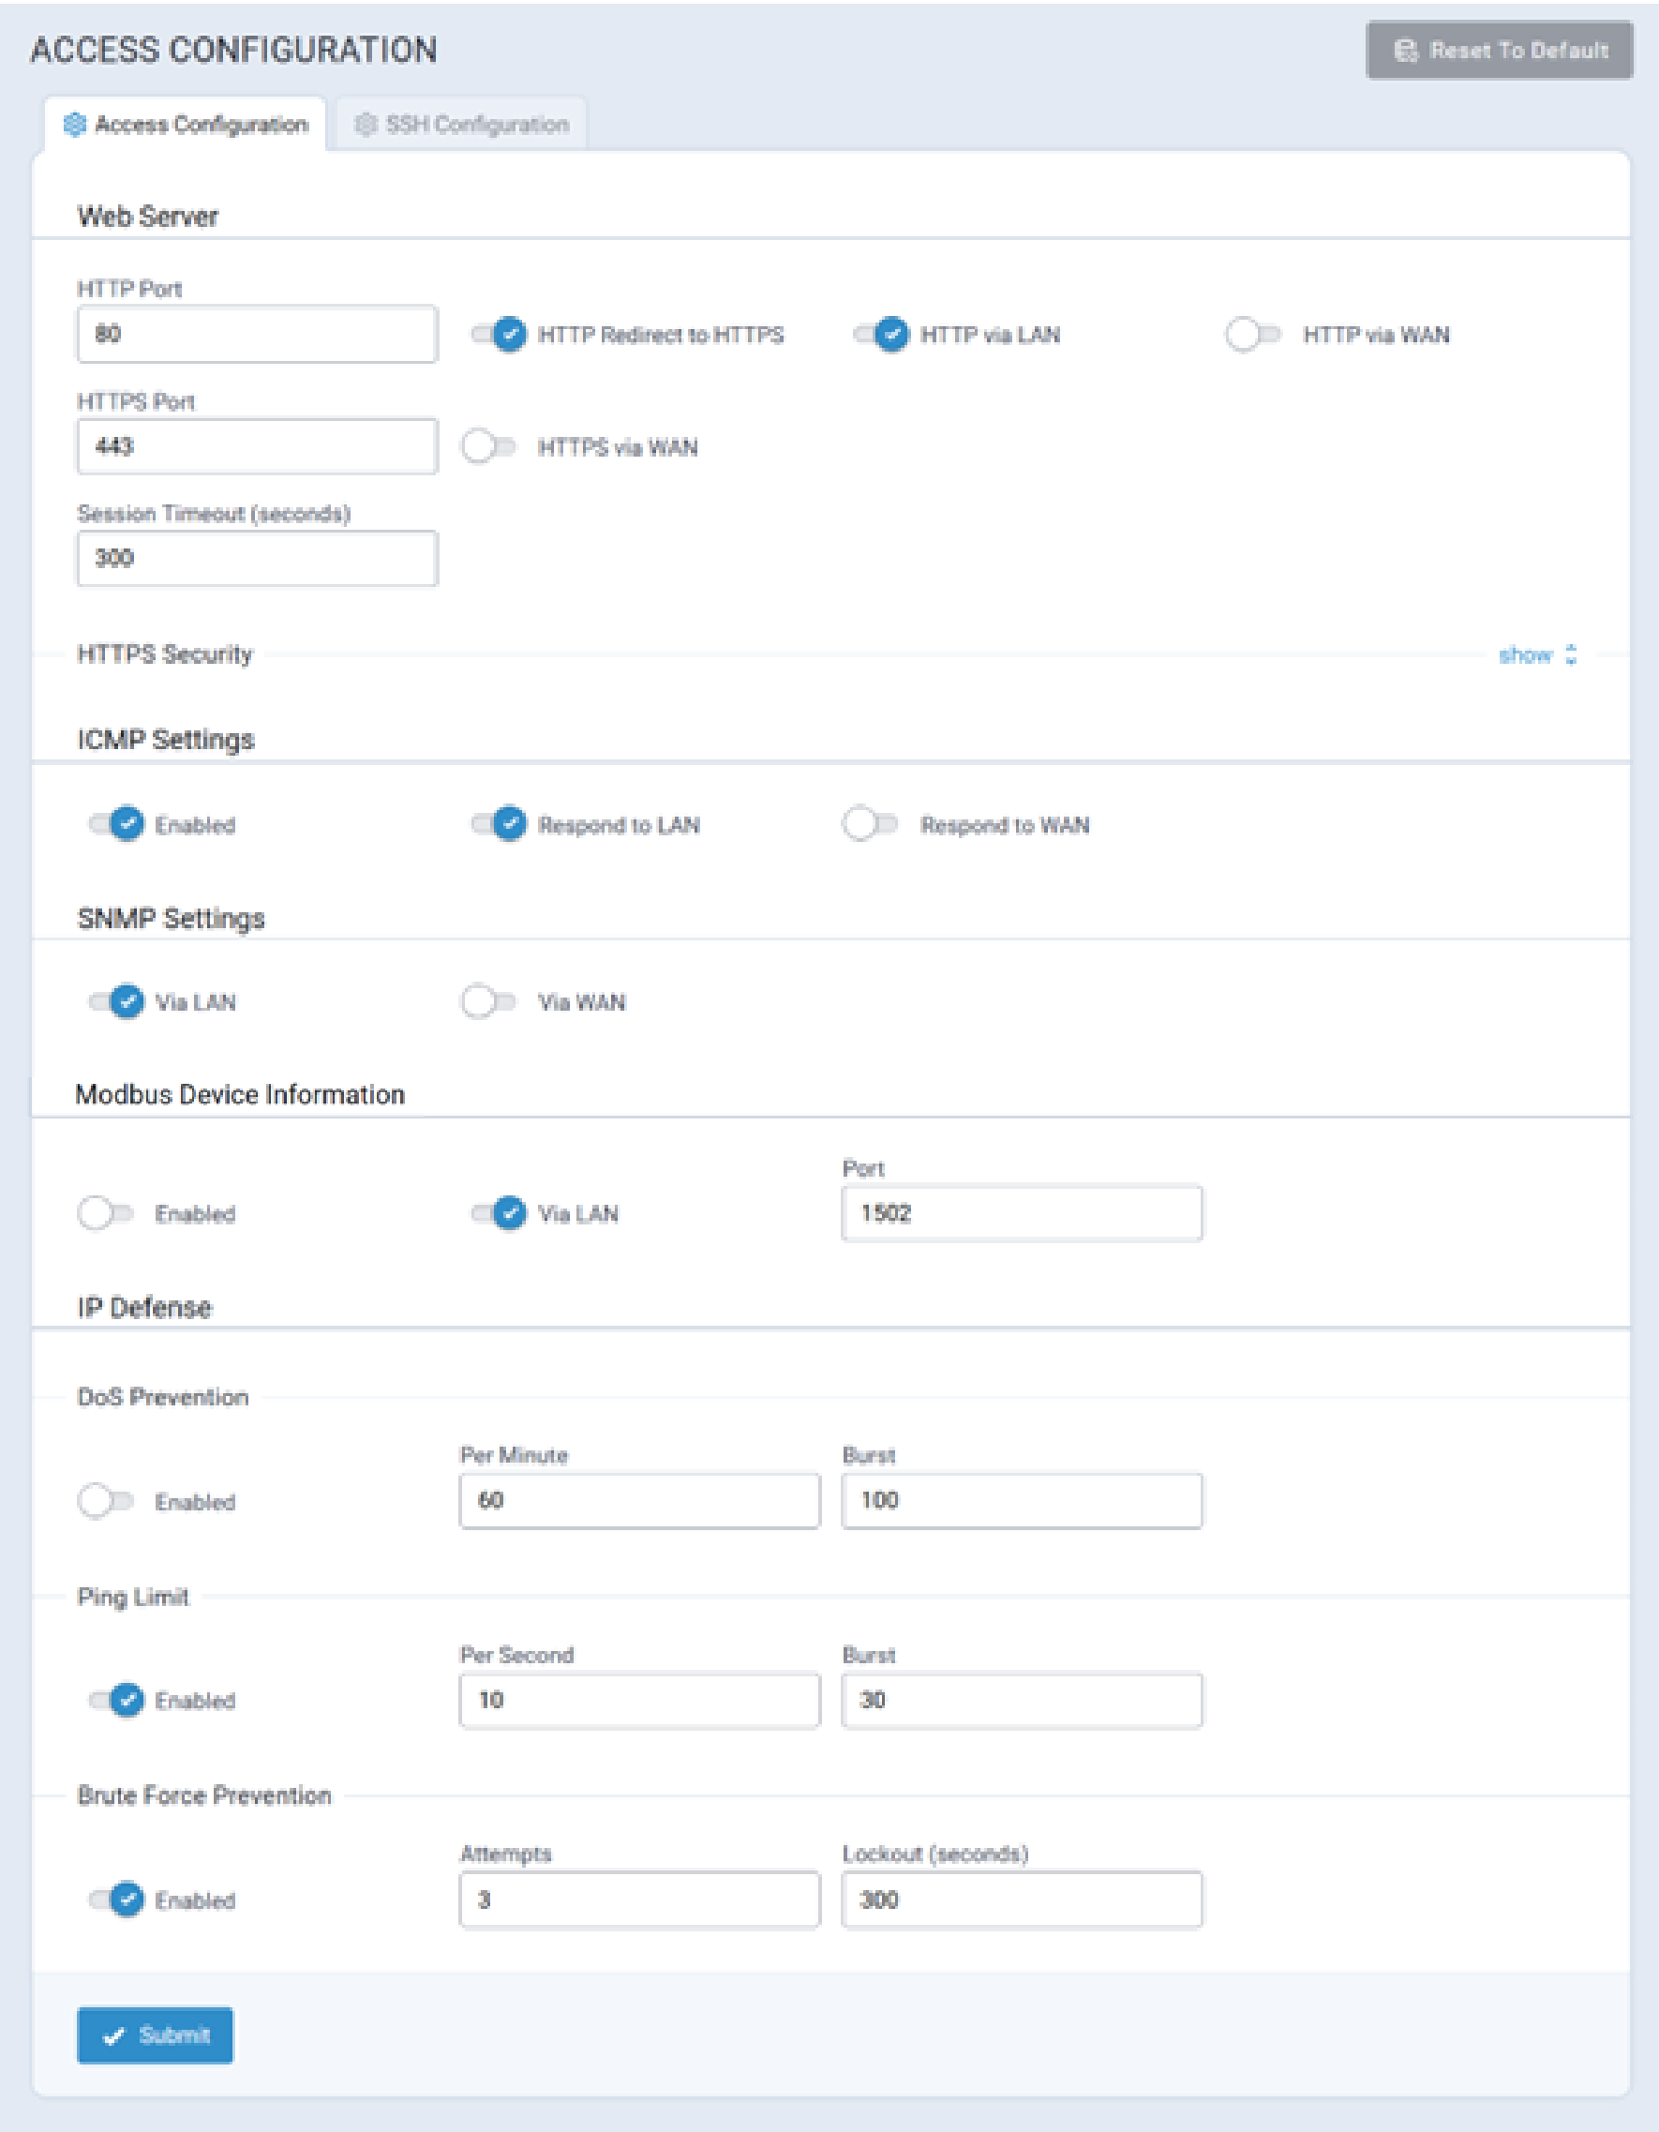The width and height of the screenshot is (1659, 2132).
Task: Disable the HTTP Redirect to HTTPS toggle
Action: coord(499,335)
